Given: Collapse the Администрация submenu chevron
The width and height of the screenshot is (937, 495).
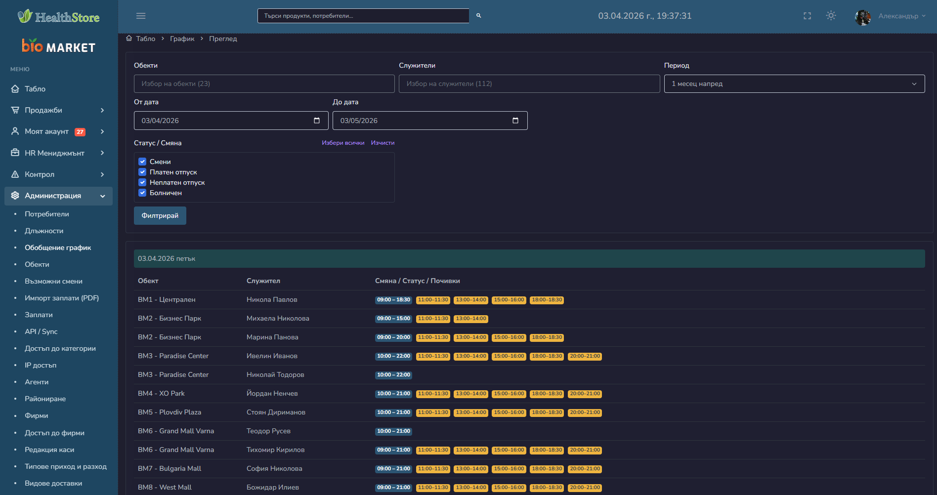Looking at the screenshot, I should click(x=102, y=196).
